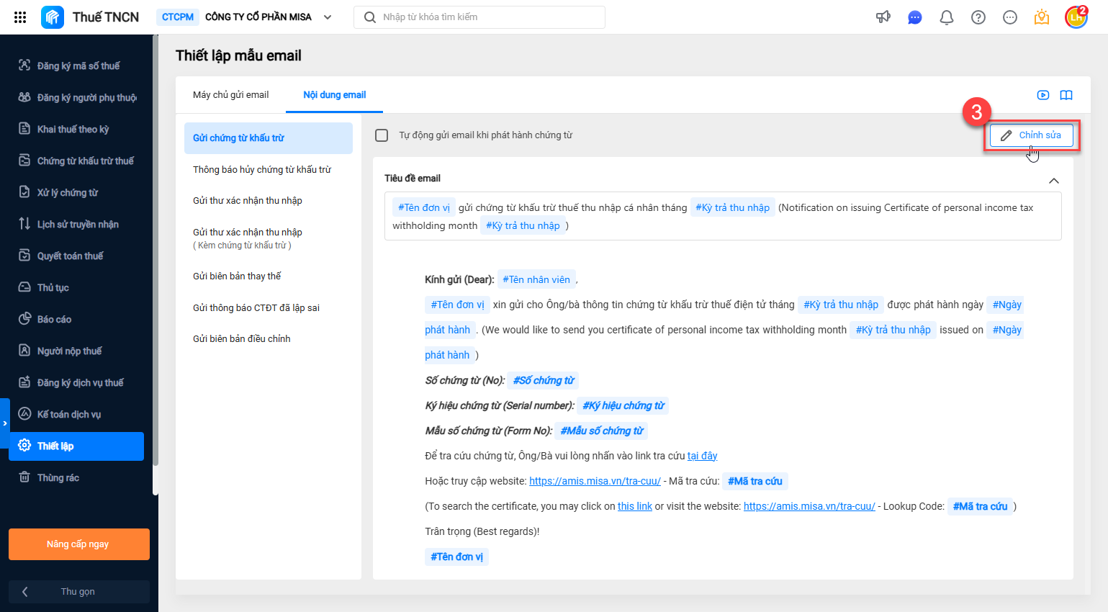Open Lịch sử truyền nhận
The height and width of the screenshot is (612, 1108).
pyautogui.click(x=76, y=224)
